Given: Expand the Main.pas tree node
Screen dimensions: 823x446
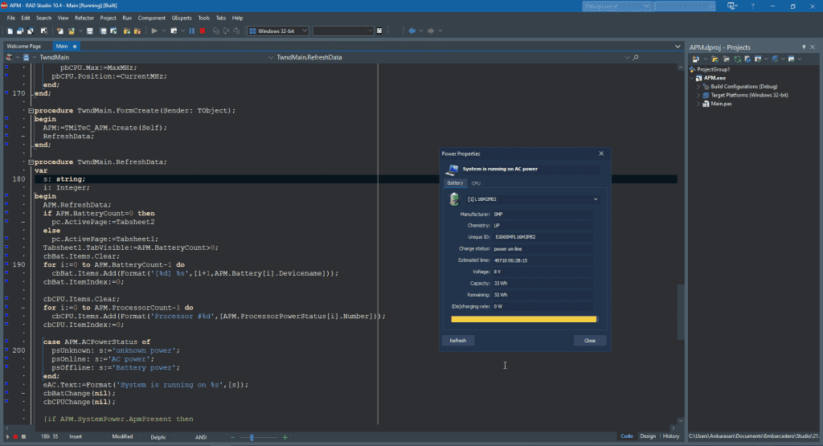Looking at the screenshot, I should [698, 104].
